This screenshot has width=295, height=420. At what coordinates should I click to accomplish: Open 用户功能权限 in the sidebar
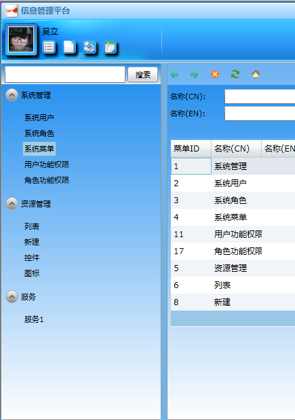pyautogui.click(x=47, y=164)
